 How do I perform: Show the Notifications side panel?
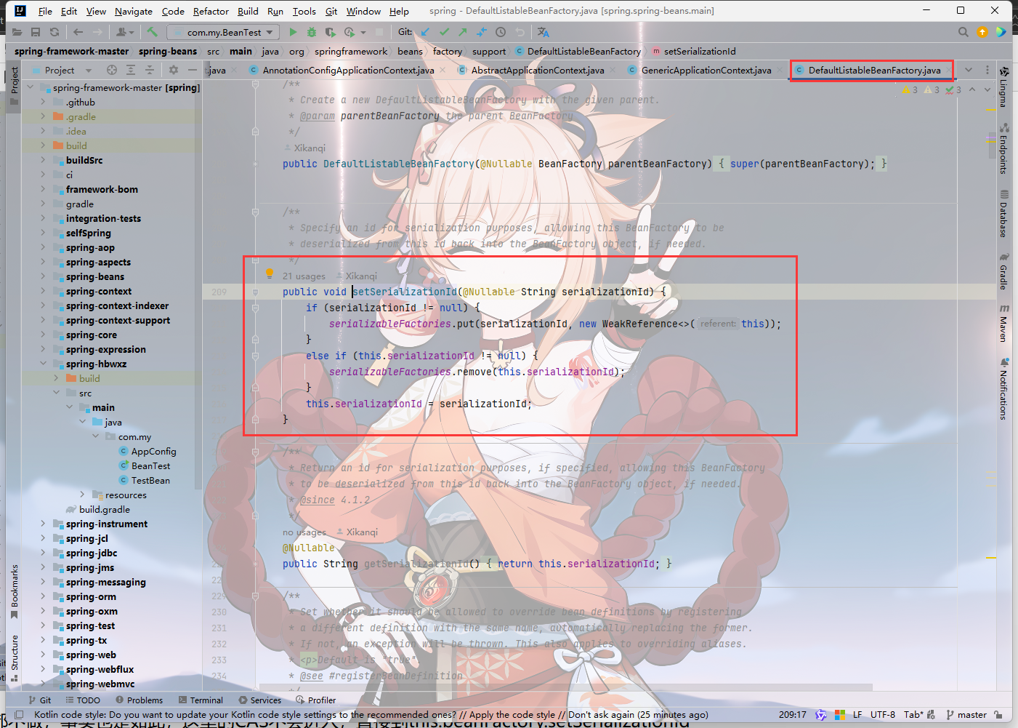[1004, 388]
